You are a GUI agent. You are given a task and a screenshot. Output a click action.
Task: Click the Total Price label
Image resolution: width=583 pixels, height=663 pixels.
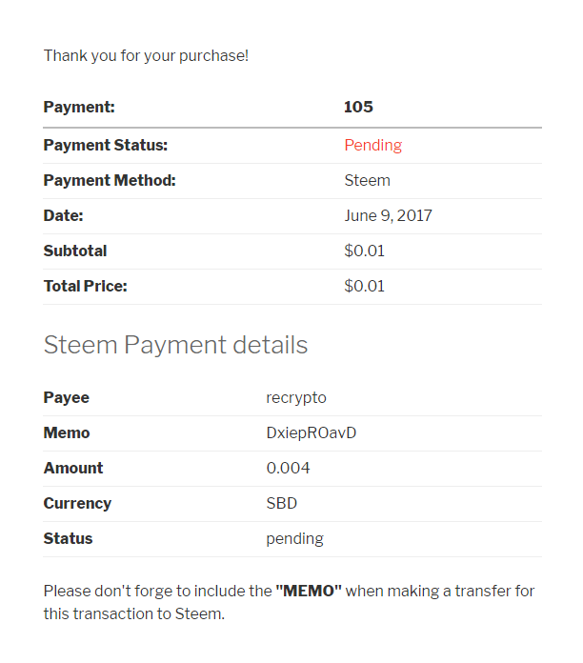(x=85, y=286)
